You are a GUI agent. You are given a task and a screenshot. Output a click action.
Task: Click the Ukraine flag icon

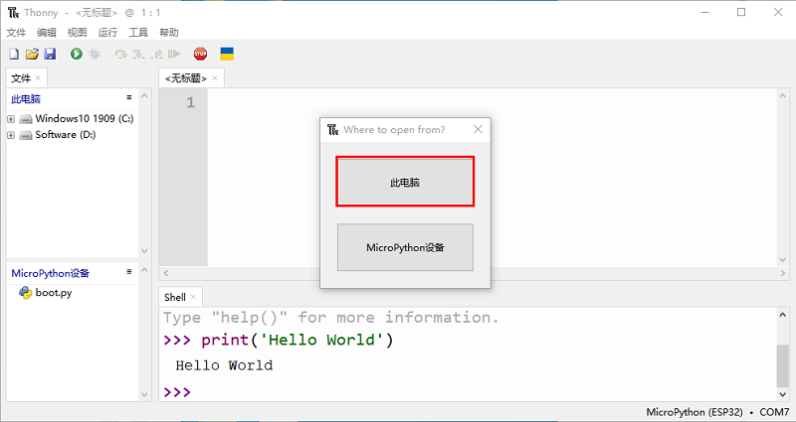(227, 54)
